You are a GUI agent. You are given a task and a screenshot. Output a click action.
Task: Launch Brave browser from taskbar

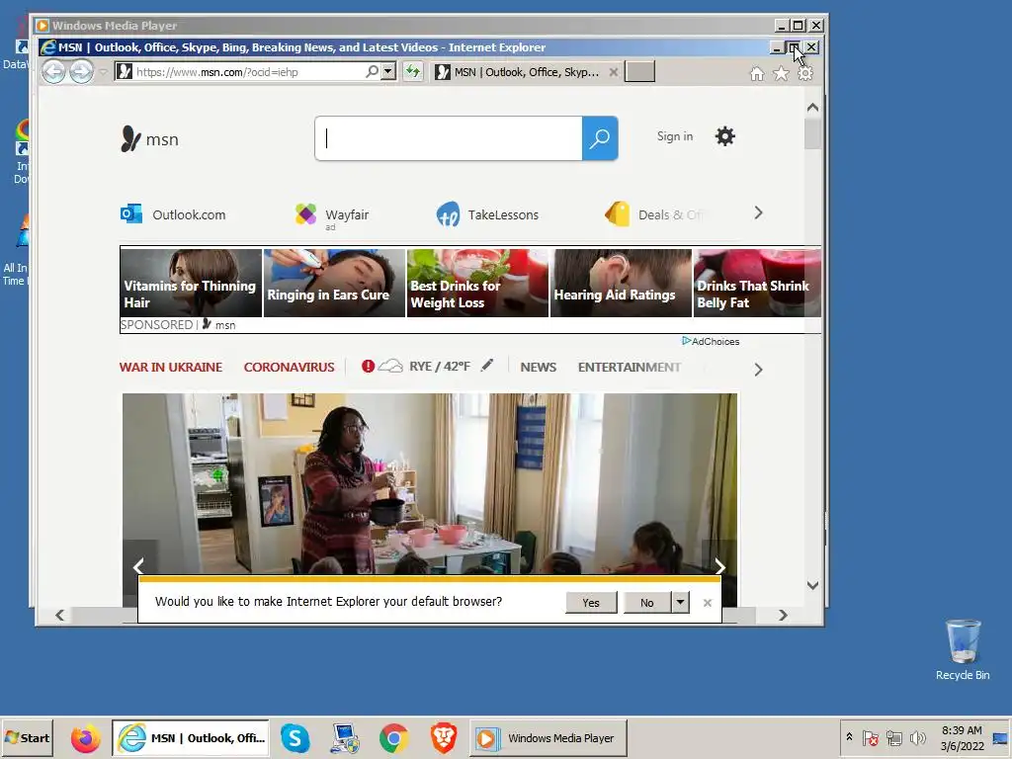coord(444,738)
